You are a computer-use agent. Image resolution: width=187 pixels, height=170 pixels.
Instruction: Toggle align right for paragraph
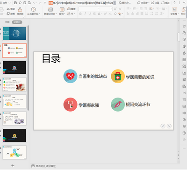(x=137, y=14)
